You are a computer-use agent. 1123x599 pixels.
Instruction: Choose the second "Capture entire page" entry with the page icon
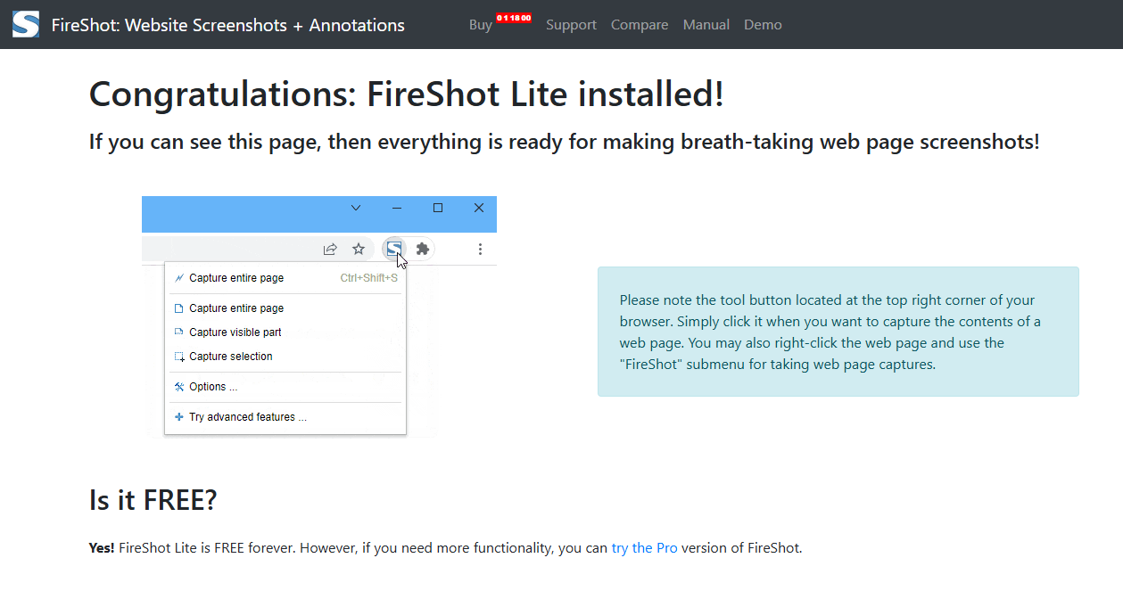(285, 308)
